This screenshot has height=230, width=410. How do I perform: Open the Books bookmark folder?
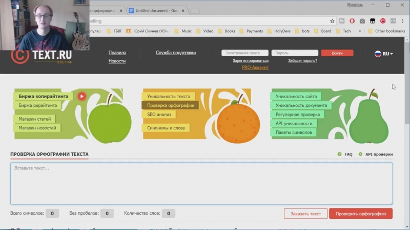[x=227, y=31]
